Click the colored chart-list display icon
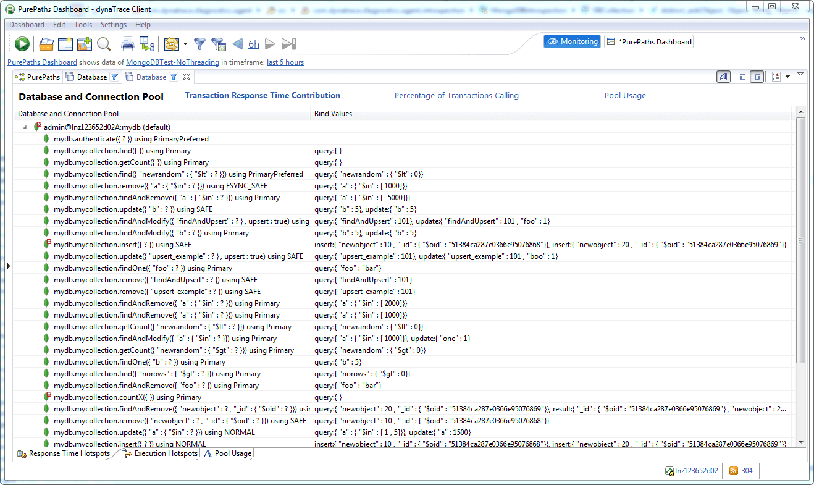This screenshot has height=485, width=814. pyautogui.click(x=776, y=77)
